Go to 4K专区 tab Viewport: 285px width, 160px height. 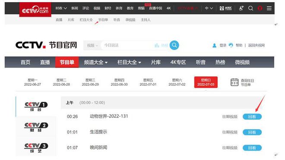point(178,62)
